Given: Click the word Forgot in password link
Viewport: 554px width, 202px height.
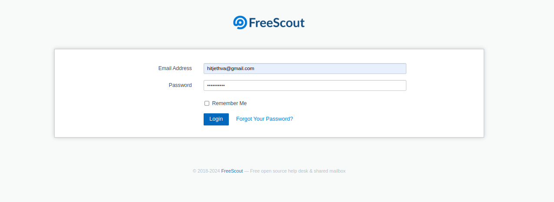Looking at the screenshot, I should point(244,119).
